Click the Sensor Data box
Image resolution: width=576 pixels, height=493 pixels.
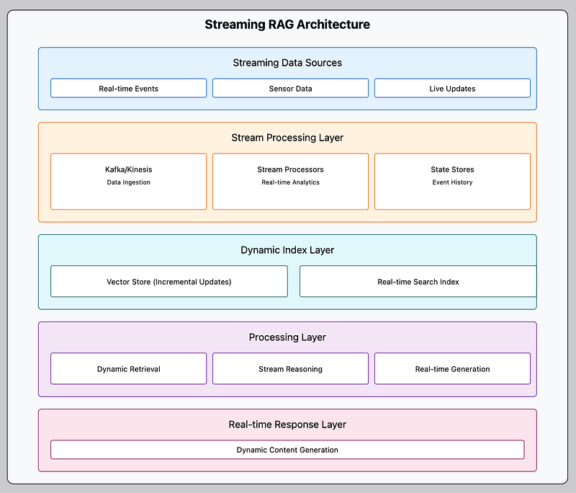[291, 88]
